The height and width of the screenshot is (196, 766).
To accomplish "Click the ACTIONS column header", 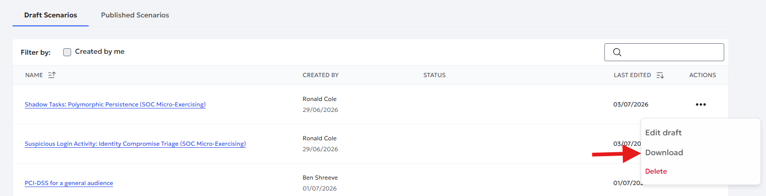I will pyautogui.click(x=702, y=75).
